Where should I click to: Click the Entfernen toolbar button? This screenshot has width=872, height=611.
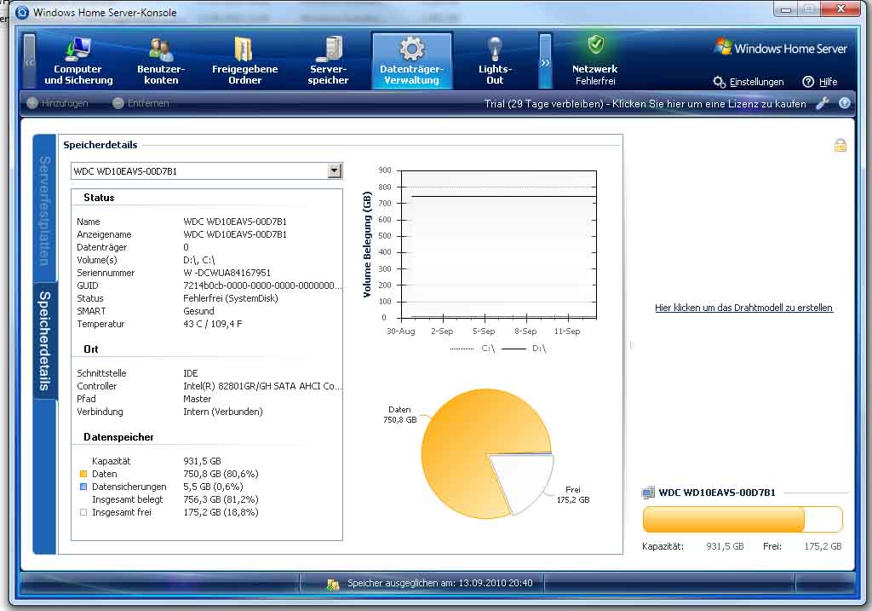(141, 103)
